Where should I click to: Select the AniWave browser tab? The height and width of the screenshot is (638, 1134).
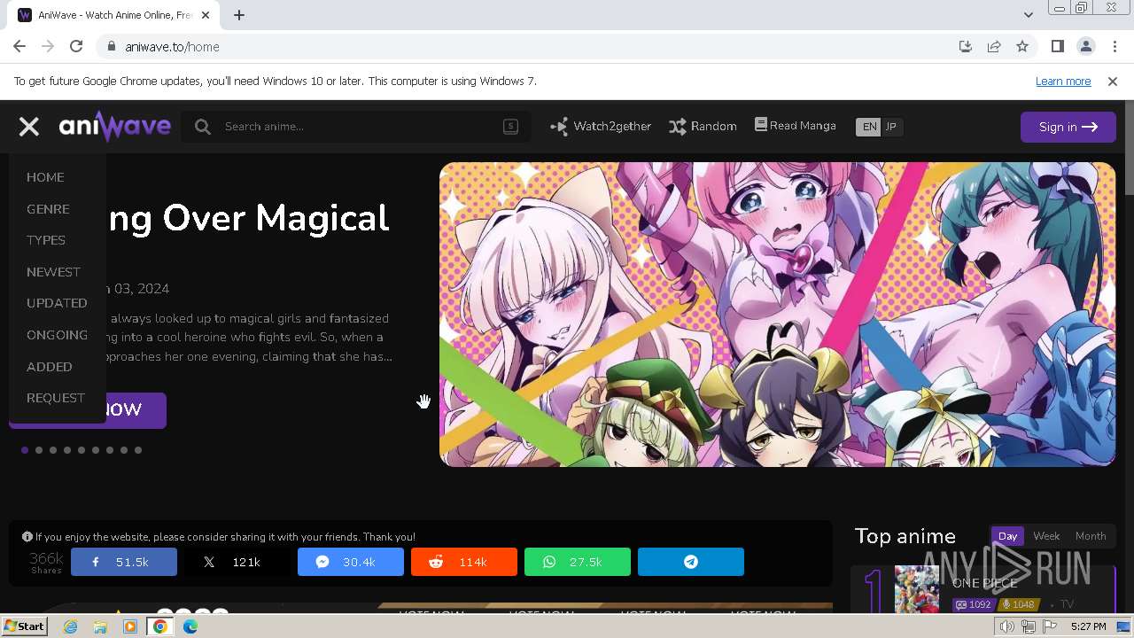click(115, 15)
